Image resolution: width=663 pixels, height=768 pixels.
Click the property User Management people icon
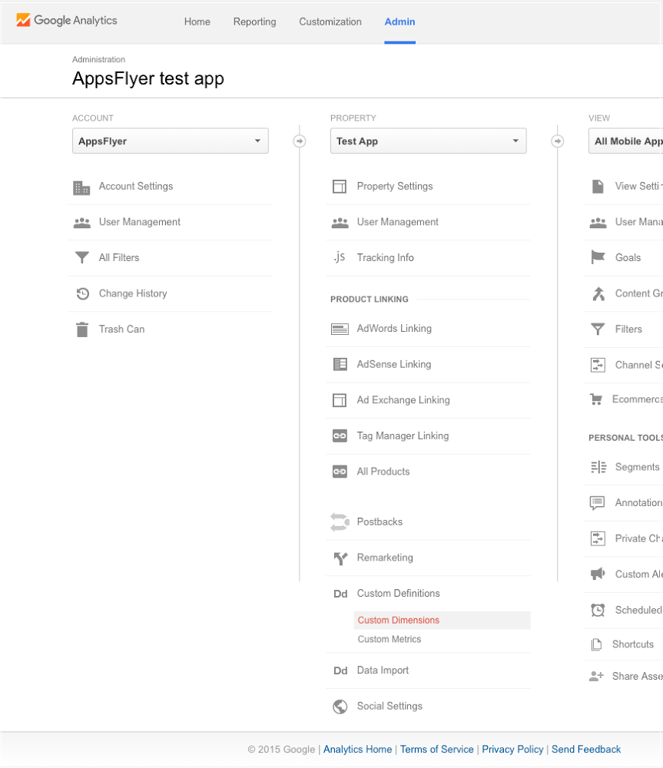point(340,223)
